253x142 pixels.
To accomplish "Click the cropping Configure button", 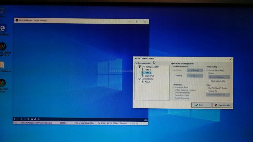I will coord(195,76).
